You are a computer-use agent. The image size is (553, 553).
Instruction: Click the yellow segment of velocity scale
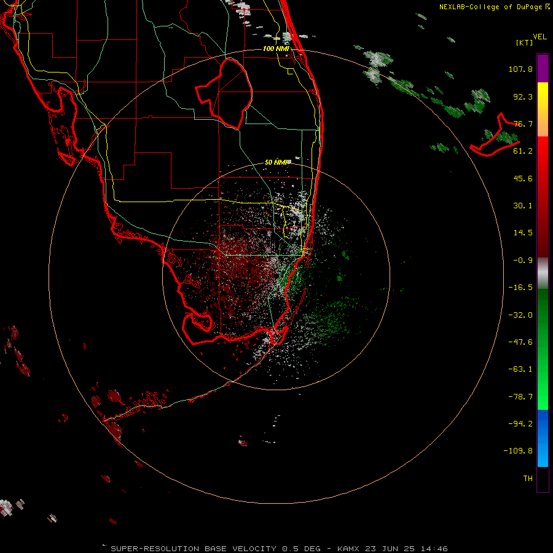[x=543, y=109]
